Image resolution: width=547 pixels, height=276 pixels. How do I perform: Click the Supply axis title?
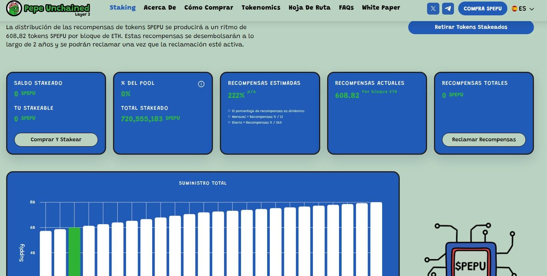click(22, 253)
